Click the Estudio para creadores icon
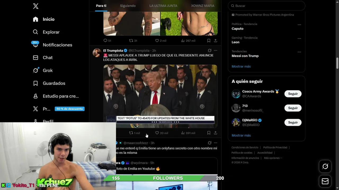The height and width of the screenshot is (190, 339). point(35,96)
